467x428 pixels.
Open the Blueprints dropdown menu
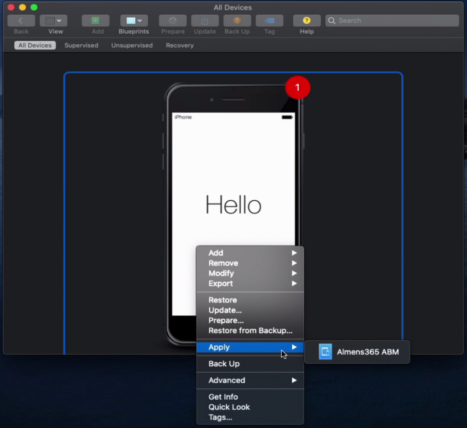pos(134,21)
